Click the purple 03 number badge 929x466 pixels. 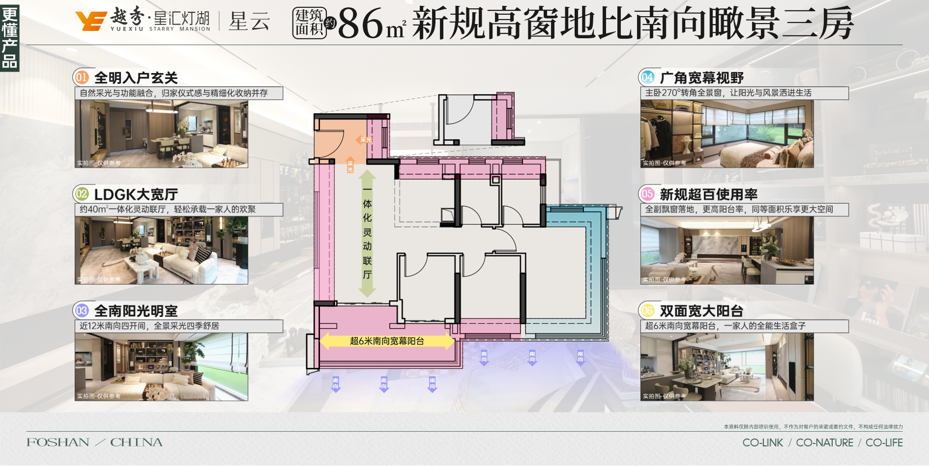(81, 311)
